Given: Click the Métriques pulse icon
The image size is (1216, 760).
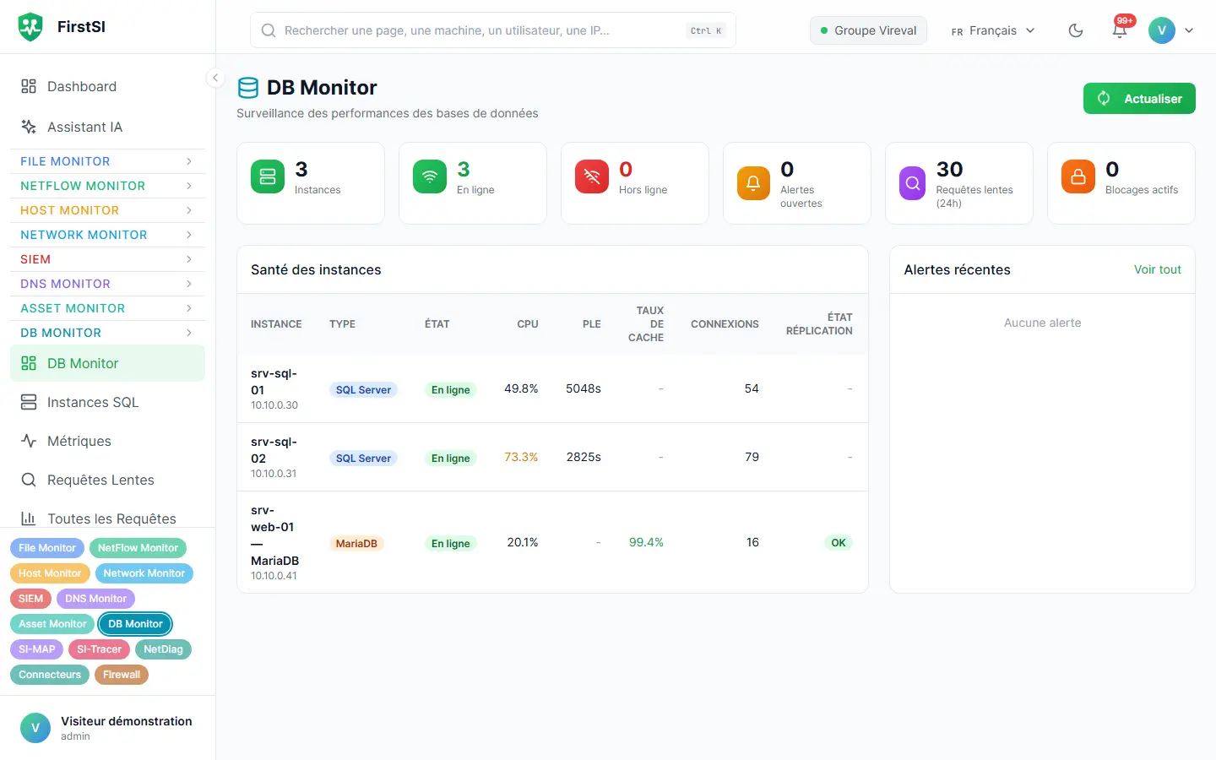Looking at the screenshot, I should [x=29, y=441].
